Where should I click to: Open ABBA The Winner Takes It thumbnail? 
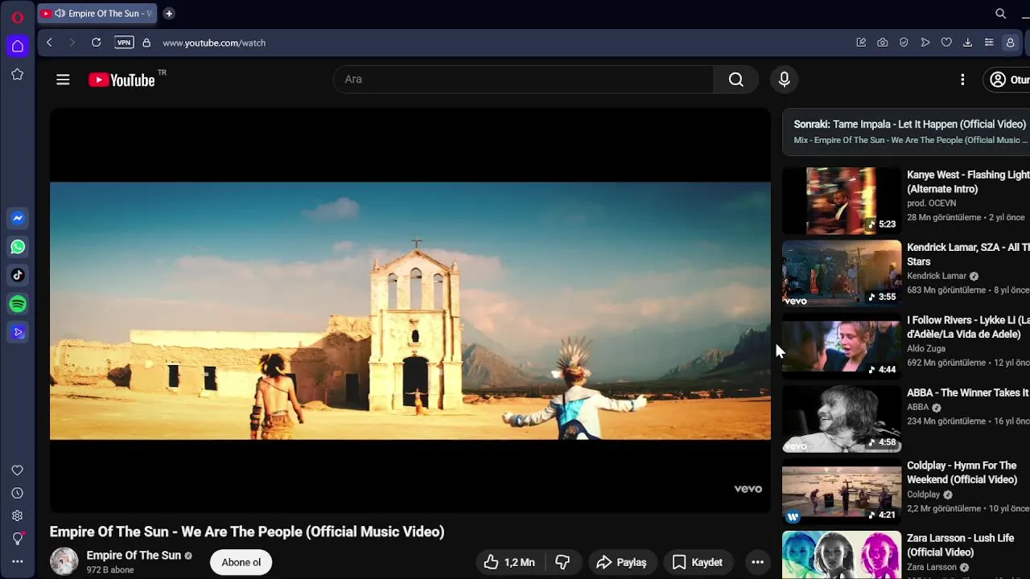point(842,419)
